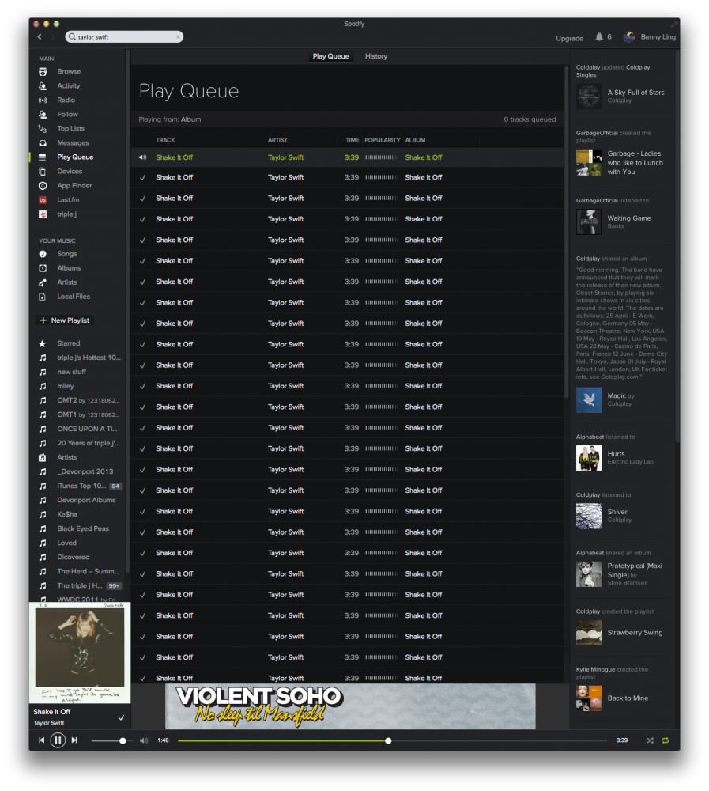
Task: Click Album in Playing from label
Action: click(191, 119)
